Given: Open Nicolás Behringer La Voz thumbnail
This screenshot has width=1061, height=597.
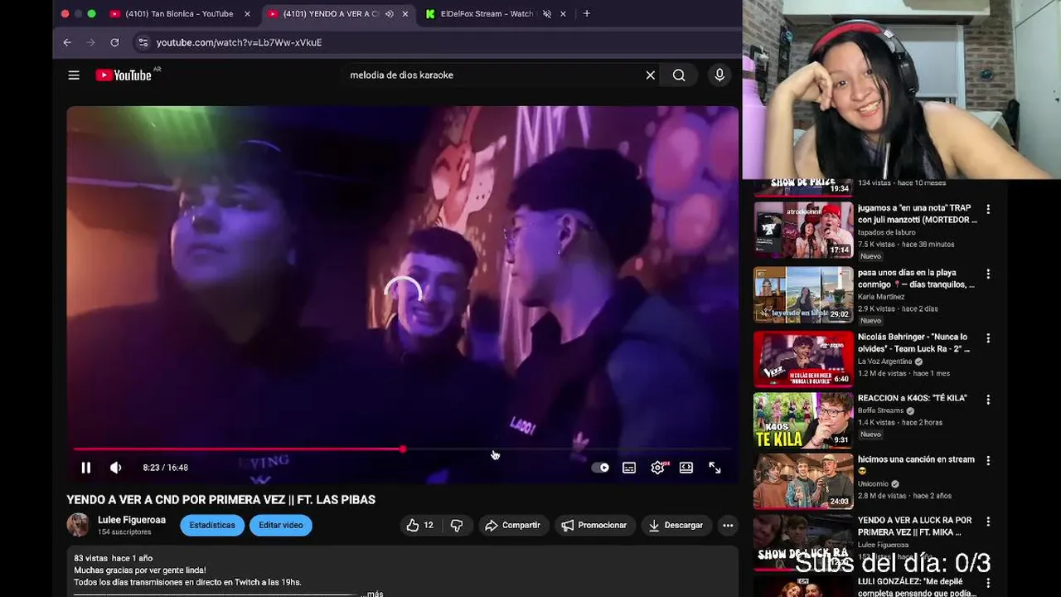Looking at the screenshot, I should (803, 359).
